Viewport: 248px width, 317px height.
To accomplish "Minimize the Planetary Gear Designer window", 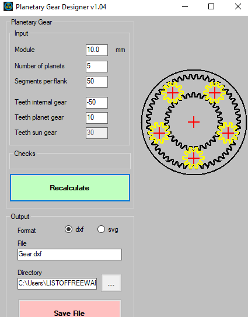I will 185,6.
